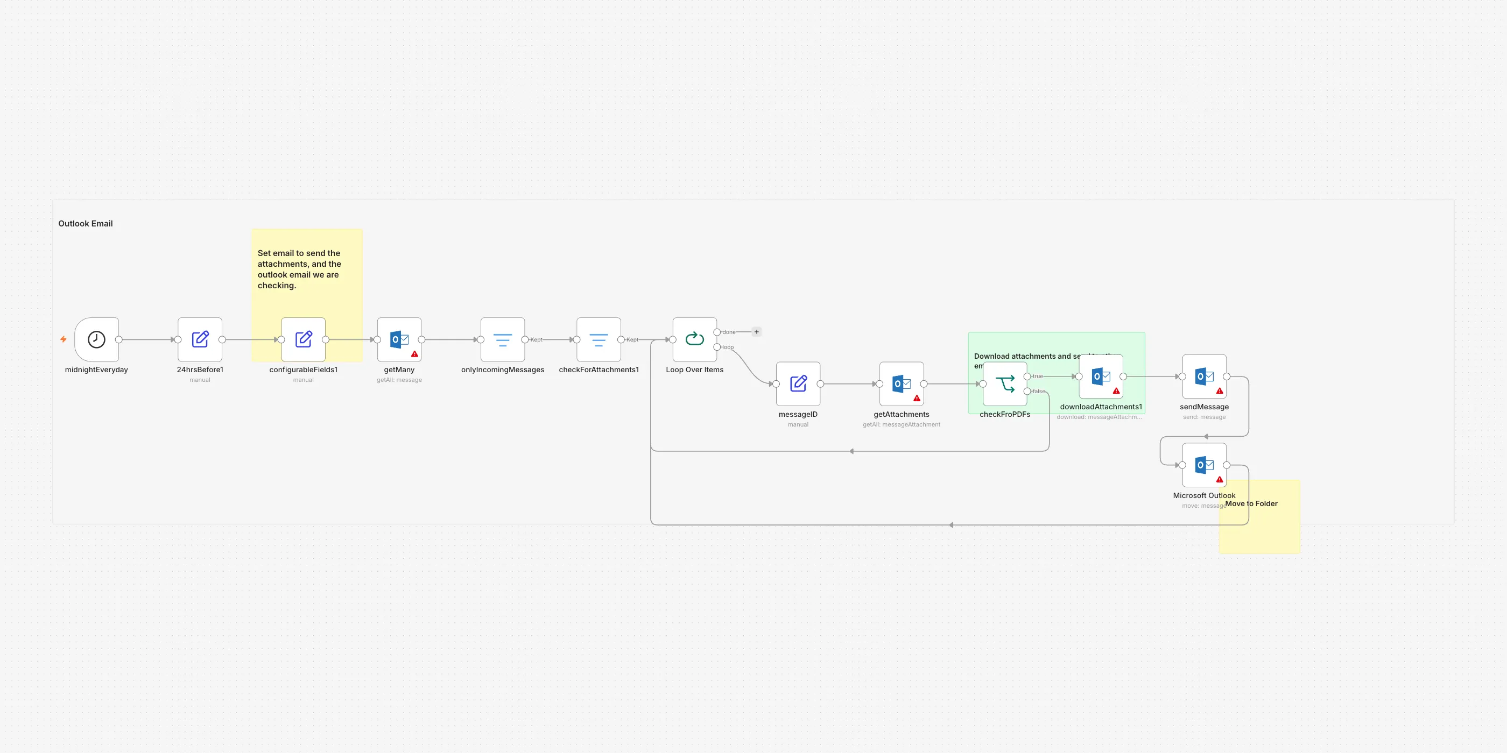Screen dimensions: 1507x753
Task: Open the configurableFields1 node
Action: pyautogui.click(x=303, y=339)
